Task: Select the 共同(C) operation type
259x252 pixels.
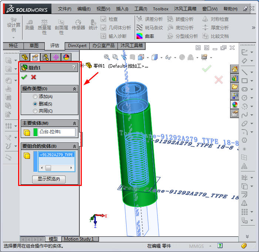Action: click(36, 111)
